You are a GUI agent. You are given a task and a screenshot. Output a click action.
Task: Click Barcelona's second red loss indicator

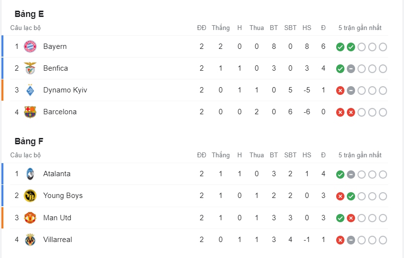pyautogui.click(x=351, y=112)
